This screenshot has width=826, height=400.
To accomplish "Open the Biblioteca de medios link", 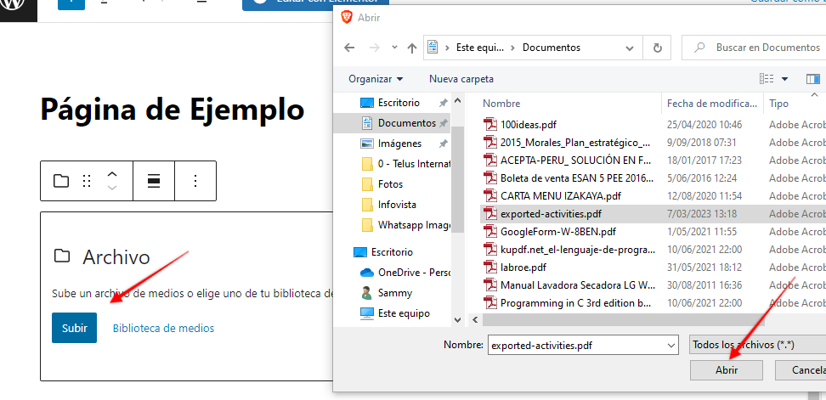I will (x=163, y=328).
